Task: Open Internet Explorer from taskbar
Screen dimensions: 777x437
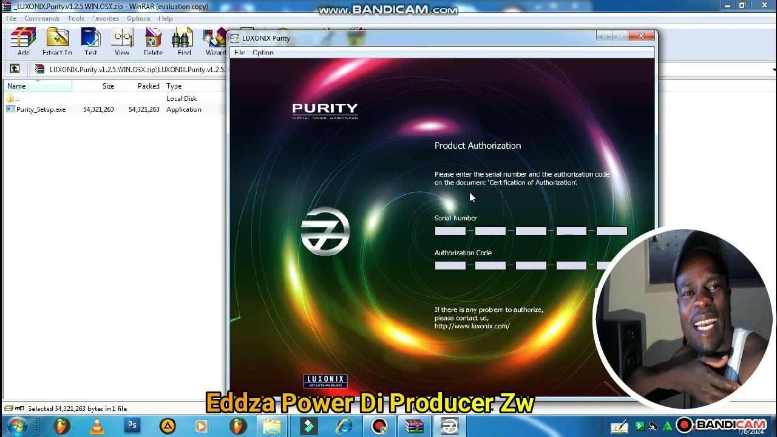Action: point(344,426)
